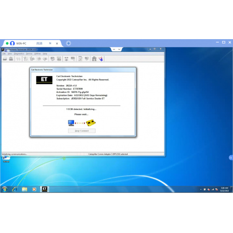The width and height of the screenshot is (233, 233).
Task: Open the Status Tool waveform icon
Action: (x=19, y=59)
